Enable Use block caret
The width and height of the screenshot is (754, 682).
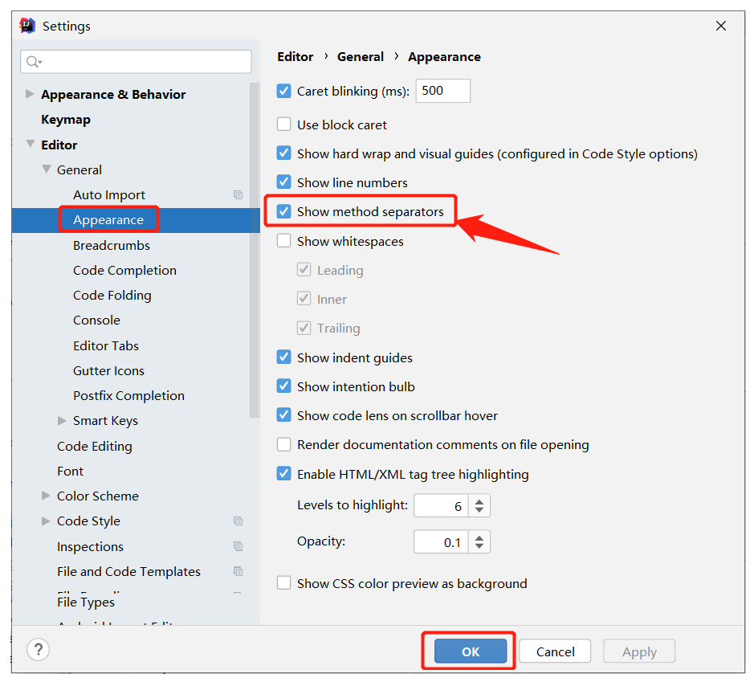pyautogui.click(x=283, y=125)
